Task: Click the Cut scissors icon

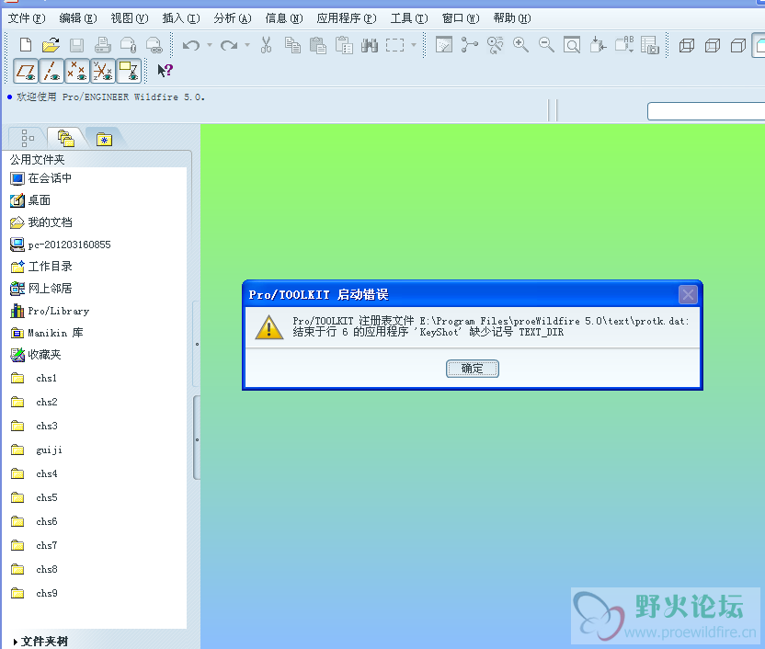Action: pyautogui.click(x=266, y=45)
